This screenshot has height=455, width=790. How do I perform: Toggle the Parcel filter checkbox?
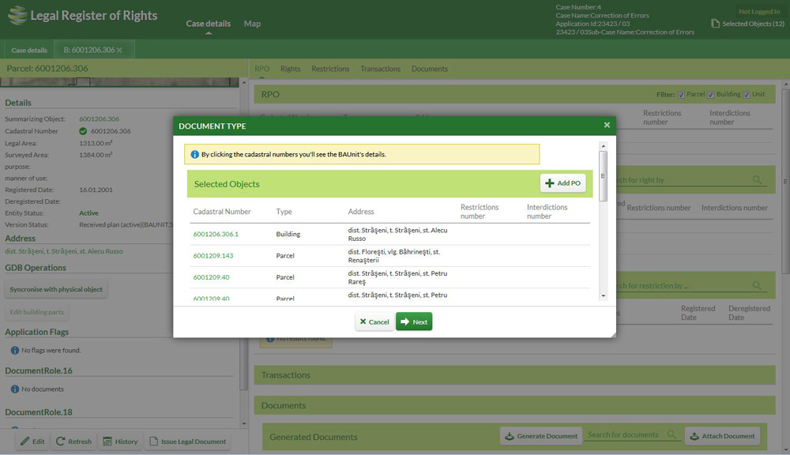pos(681,95)
